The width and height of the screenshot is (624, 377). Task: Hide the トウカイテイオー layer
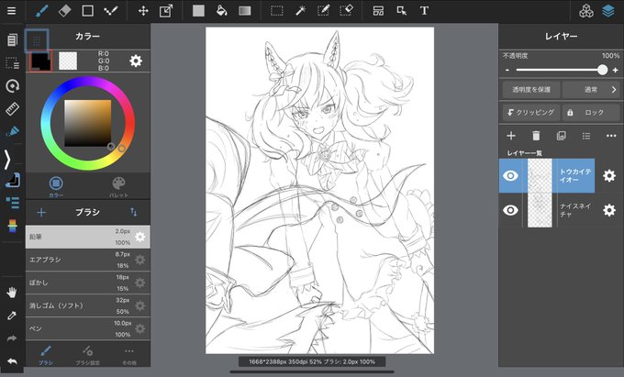[510, 175]
